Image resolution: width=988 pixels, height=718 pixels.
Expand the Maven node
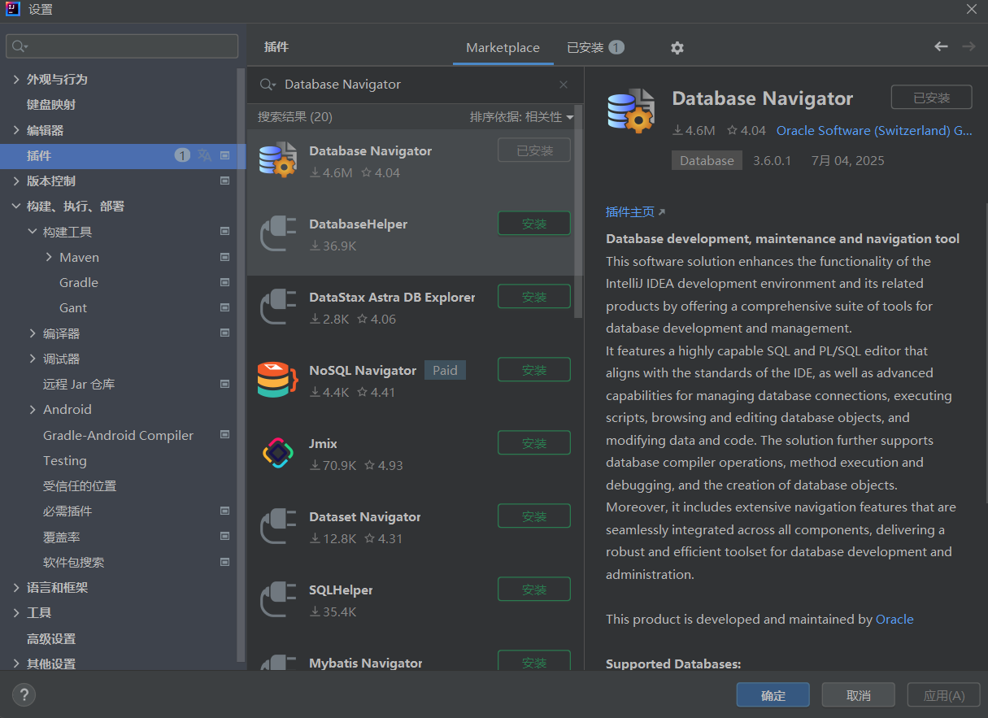point(49,257)
